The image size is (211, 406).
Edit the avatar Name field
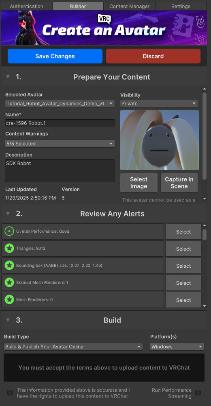tap(60, 123)
